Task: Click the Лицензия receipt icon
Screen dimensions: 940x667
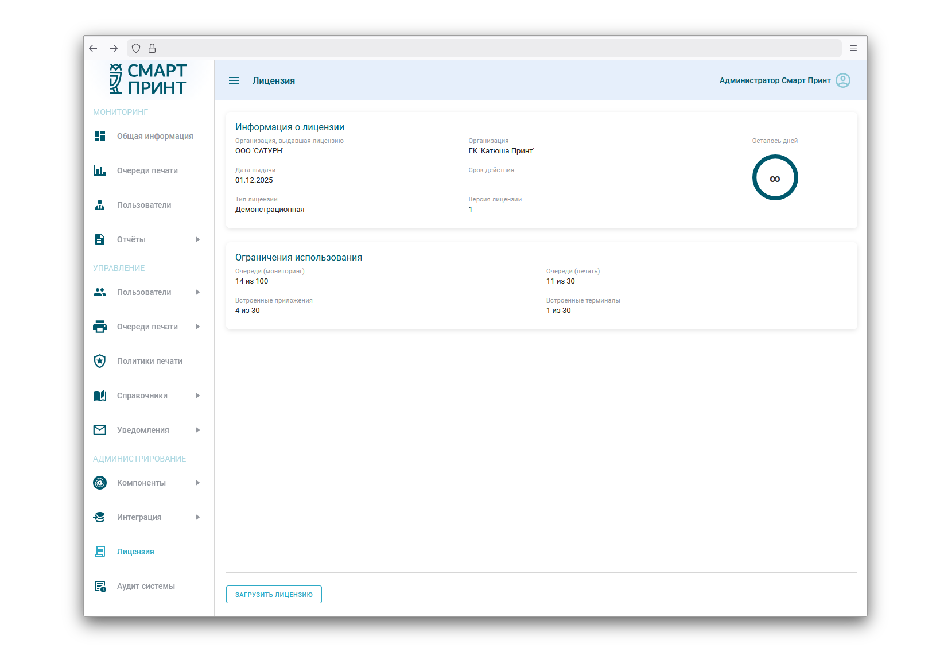Action: 100,552
